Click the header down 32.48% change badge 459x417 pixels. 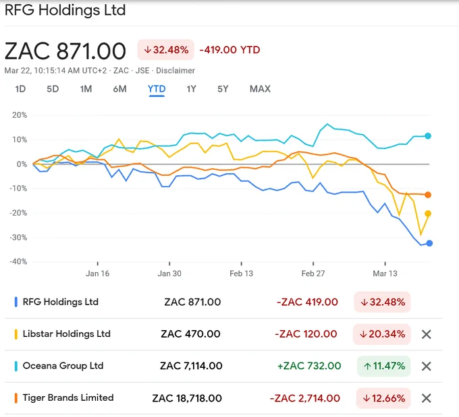(x=165, y=50)
